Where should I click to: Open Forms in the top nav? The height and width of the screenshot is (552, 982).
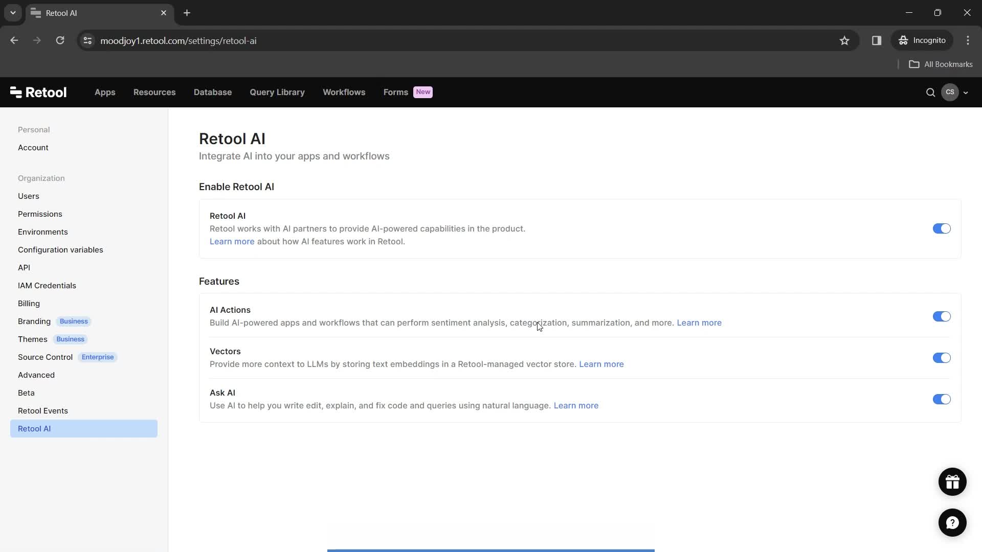click(396, 93)
